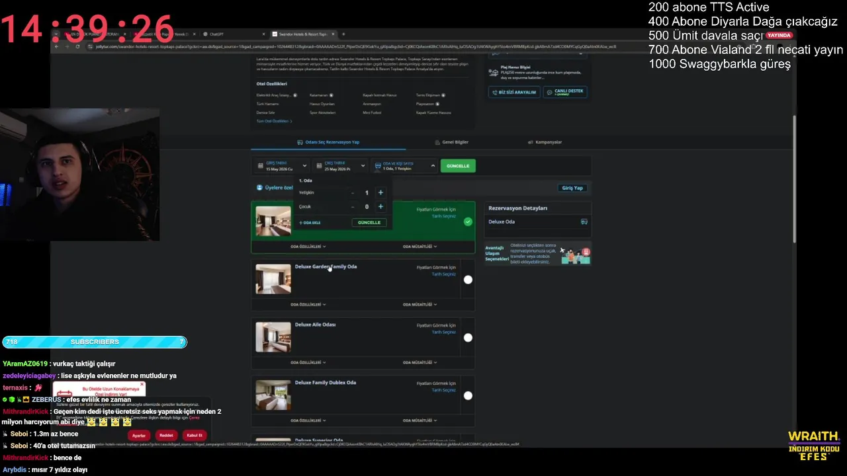Click Tarih Seçiniz link for Deluxe Family Dublex

click(x=444, y=390)
